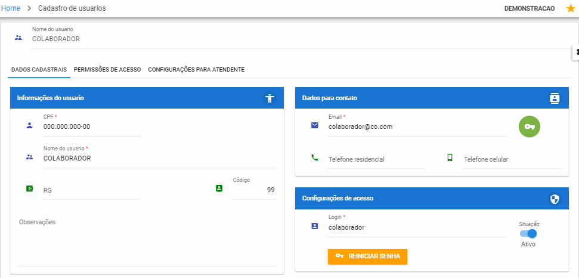The image size is (579, 278).
Task: Click the Reiniciar Senha button
Action: [x=367, y=256]
